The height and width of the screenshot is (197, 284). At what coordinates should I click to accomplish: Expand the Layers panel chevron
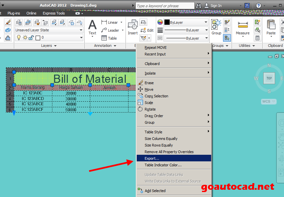56,46
